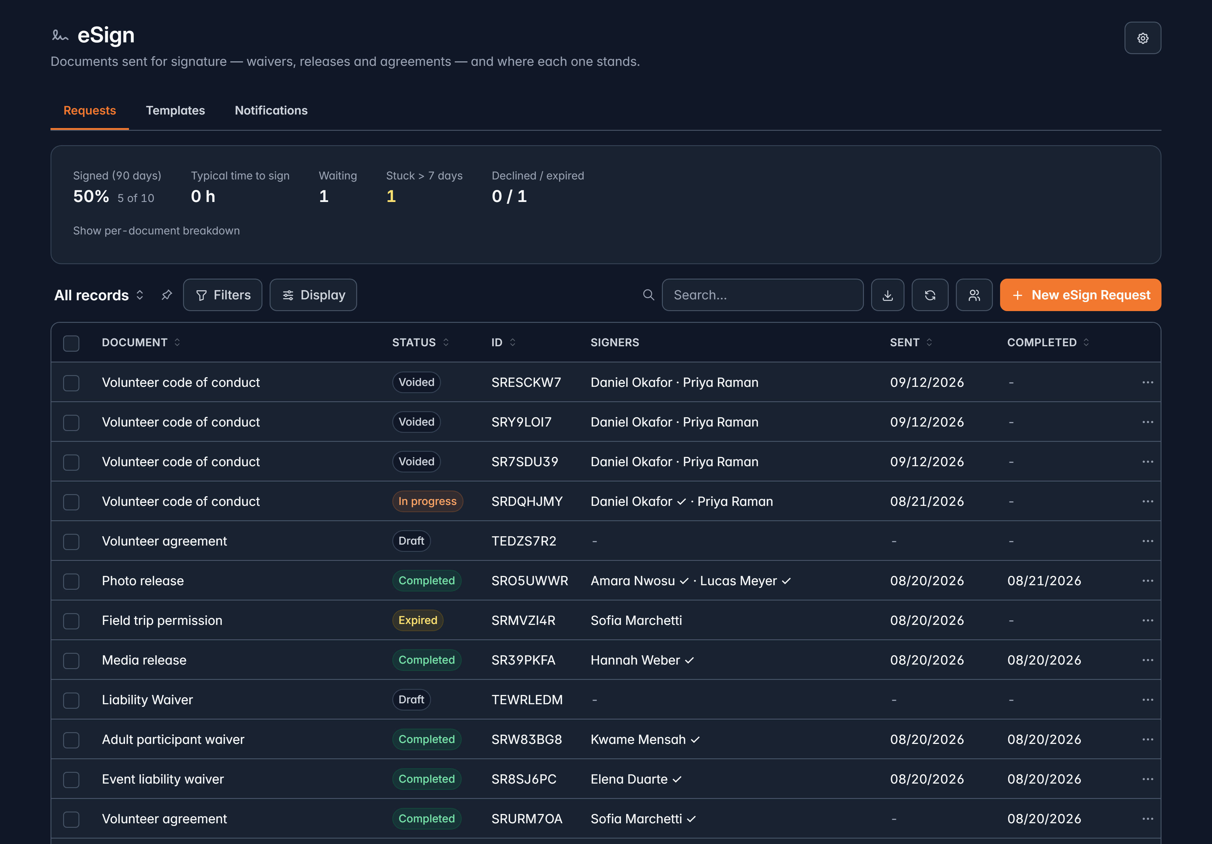Refresh the requests list
The height and width of the screenshot is (844, 1212).
coord(929,295)
